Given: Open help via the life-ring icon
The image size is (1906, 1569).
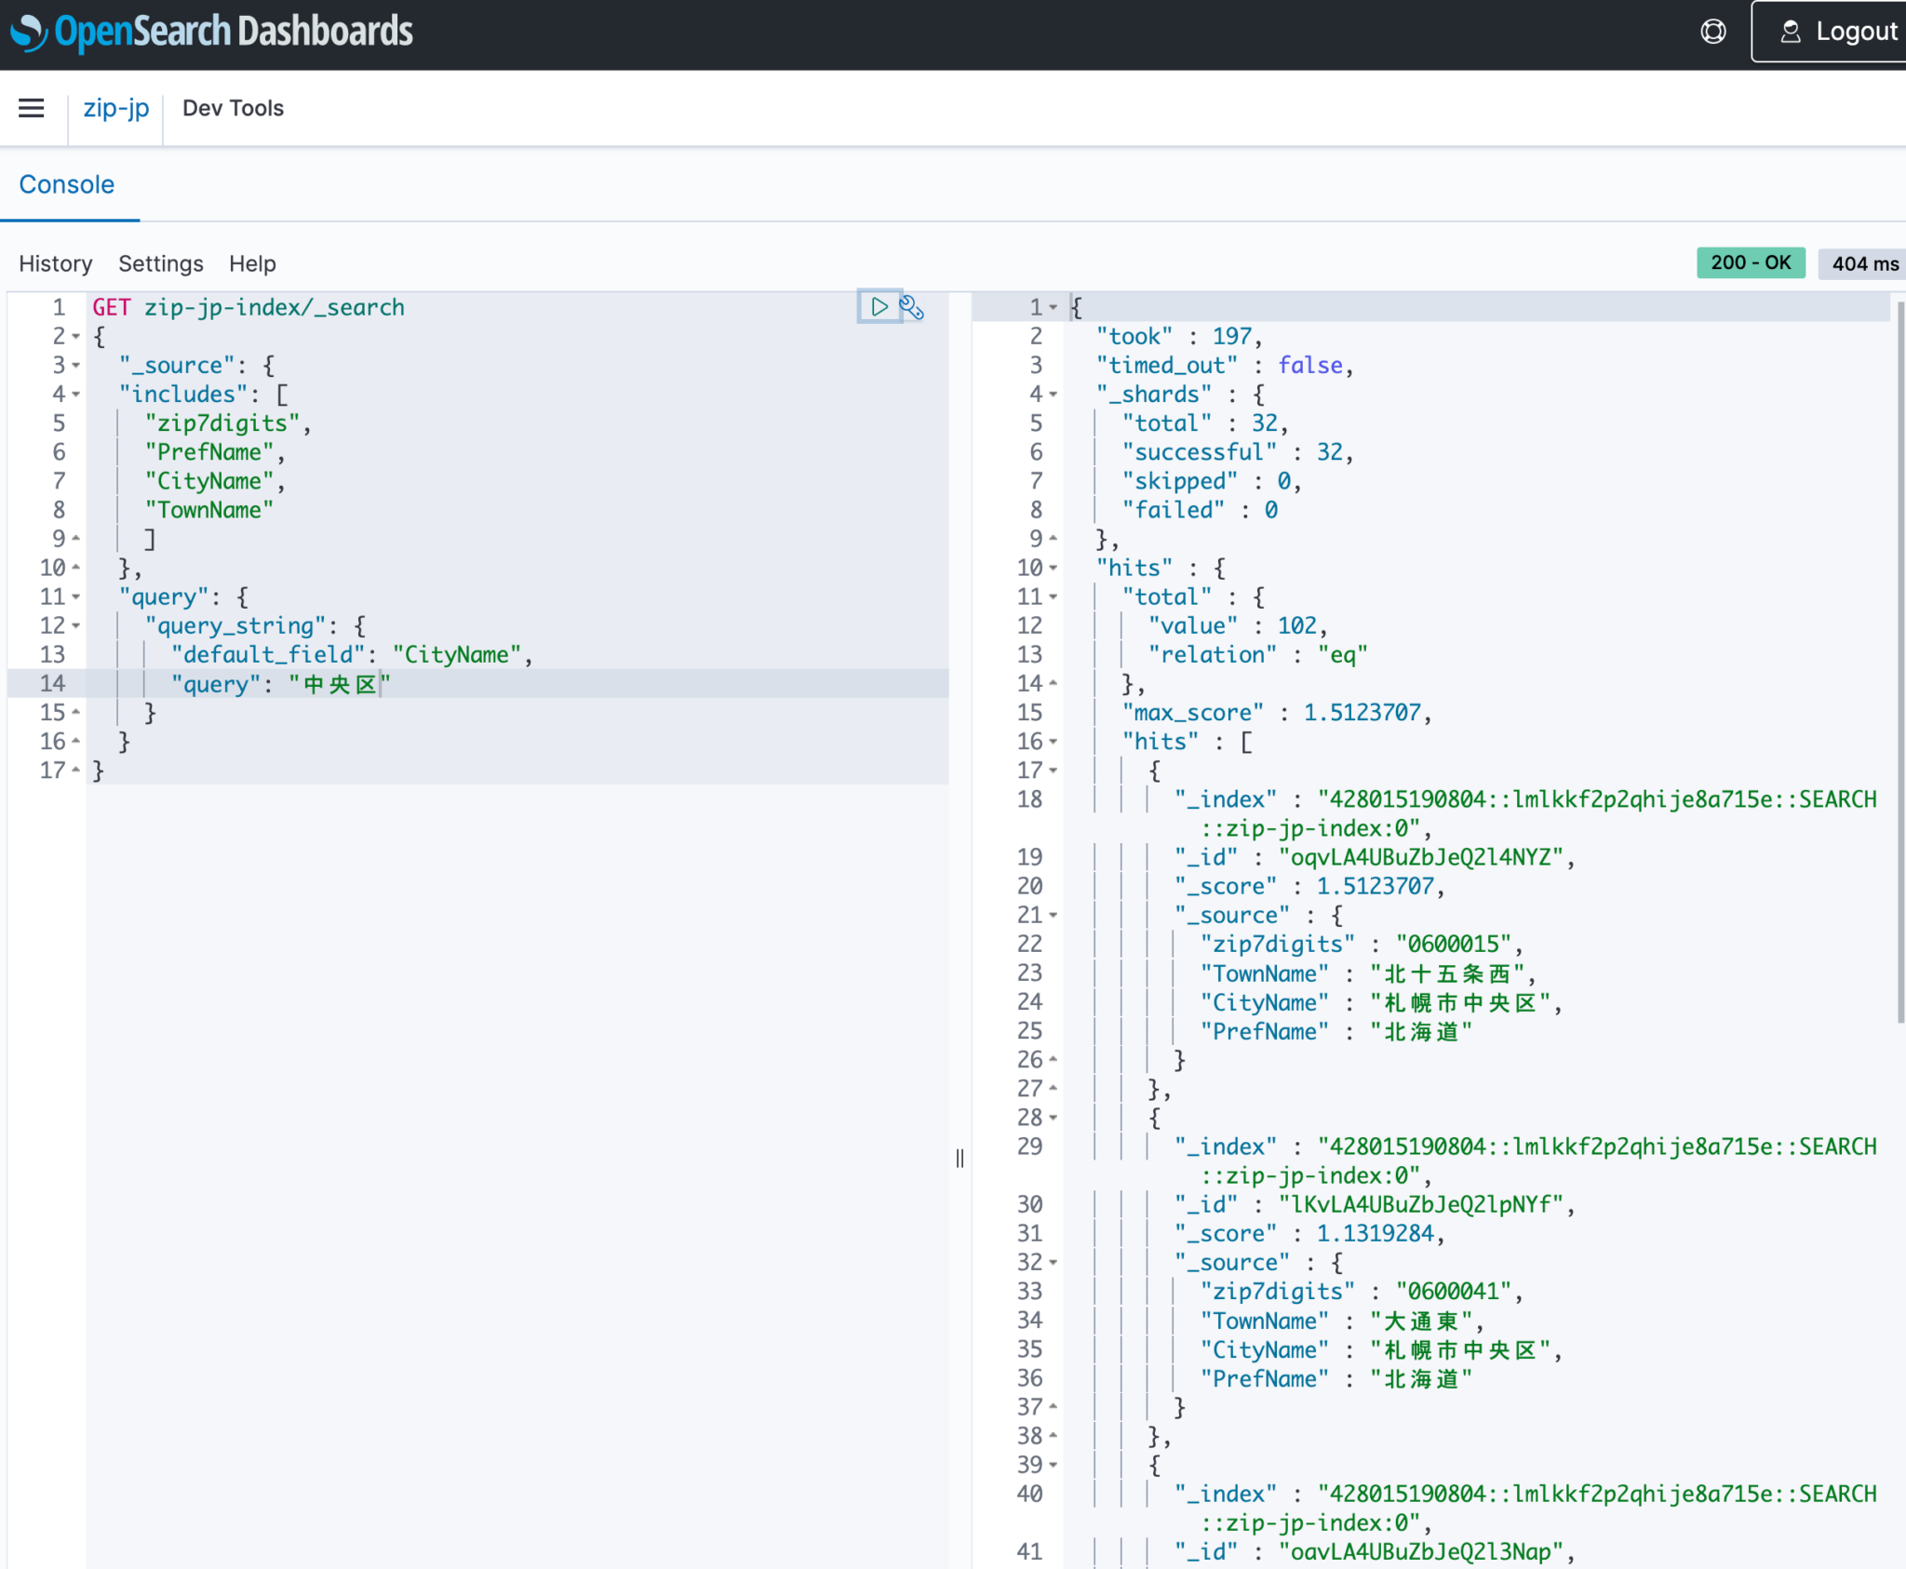Looking at the screenshot, I should click(1712, 31).
